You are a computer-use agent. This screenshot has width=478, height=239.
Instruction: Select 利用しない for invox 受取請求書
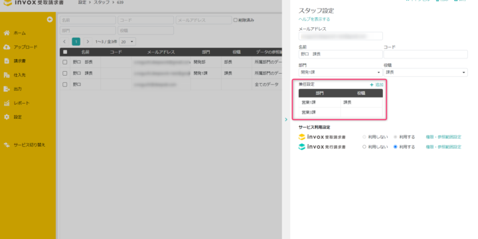364,137
